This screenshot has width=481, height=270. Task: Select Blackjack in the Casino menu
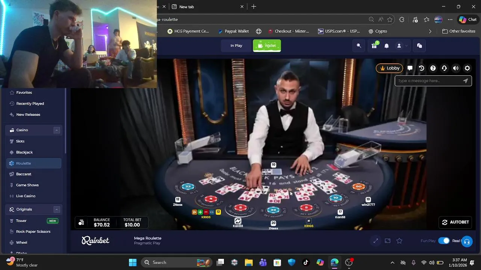coord(24,152)
